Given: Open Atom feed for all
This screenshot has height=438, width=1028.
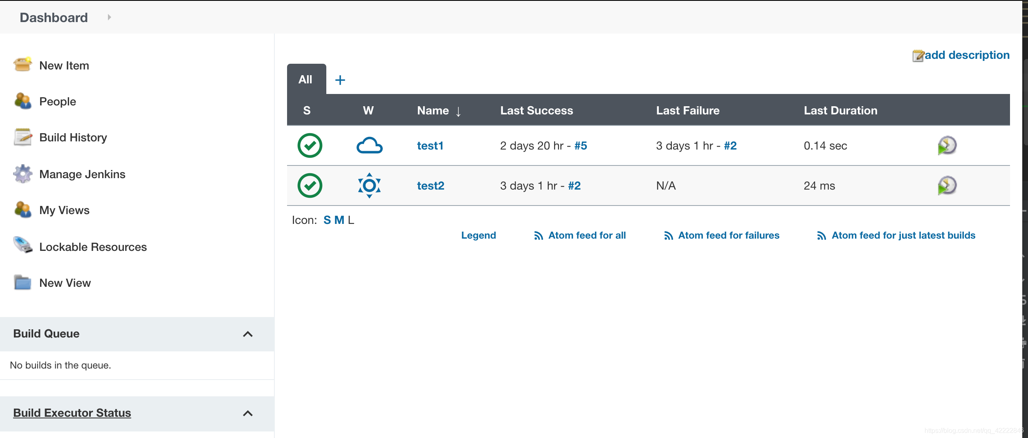Looking at the screenshot, I should [x=587, y=235].
